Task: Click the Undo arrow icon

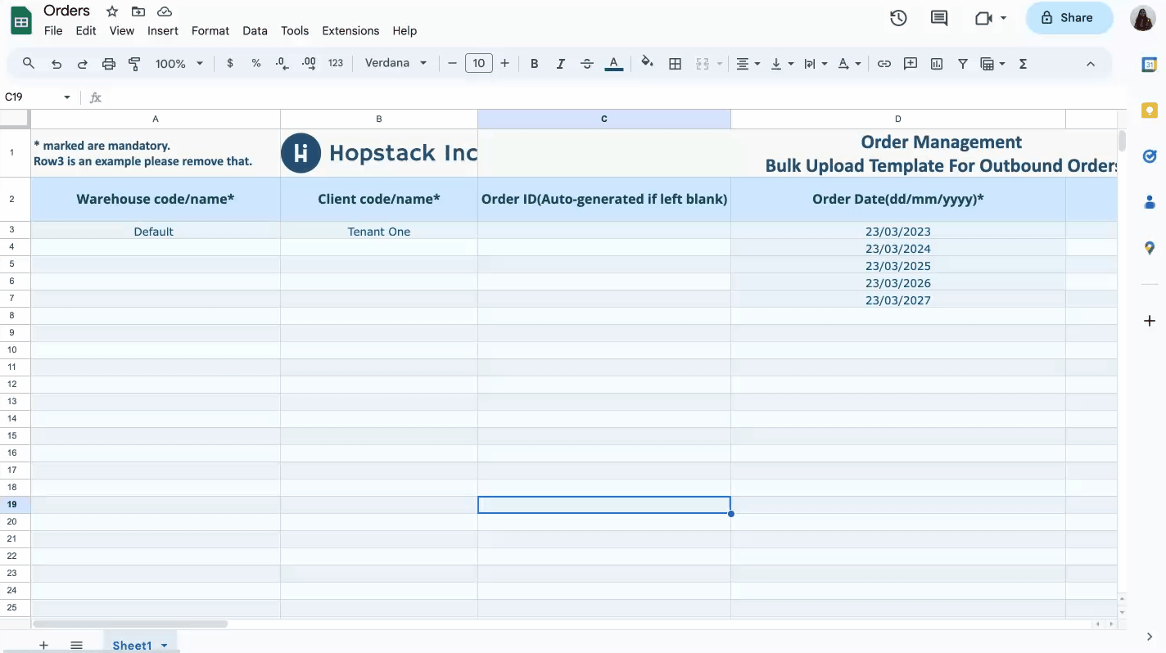Action: pos(56,64)
